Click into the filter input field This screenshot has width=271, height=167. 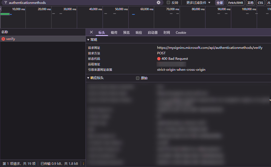click(x=82, y=2)
